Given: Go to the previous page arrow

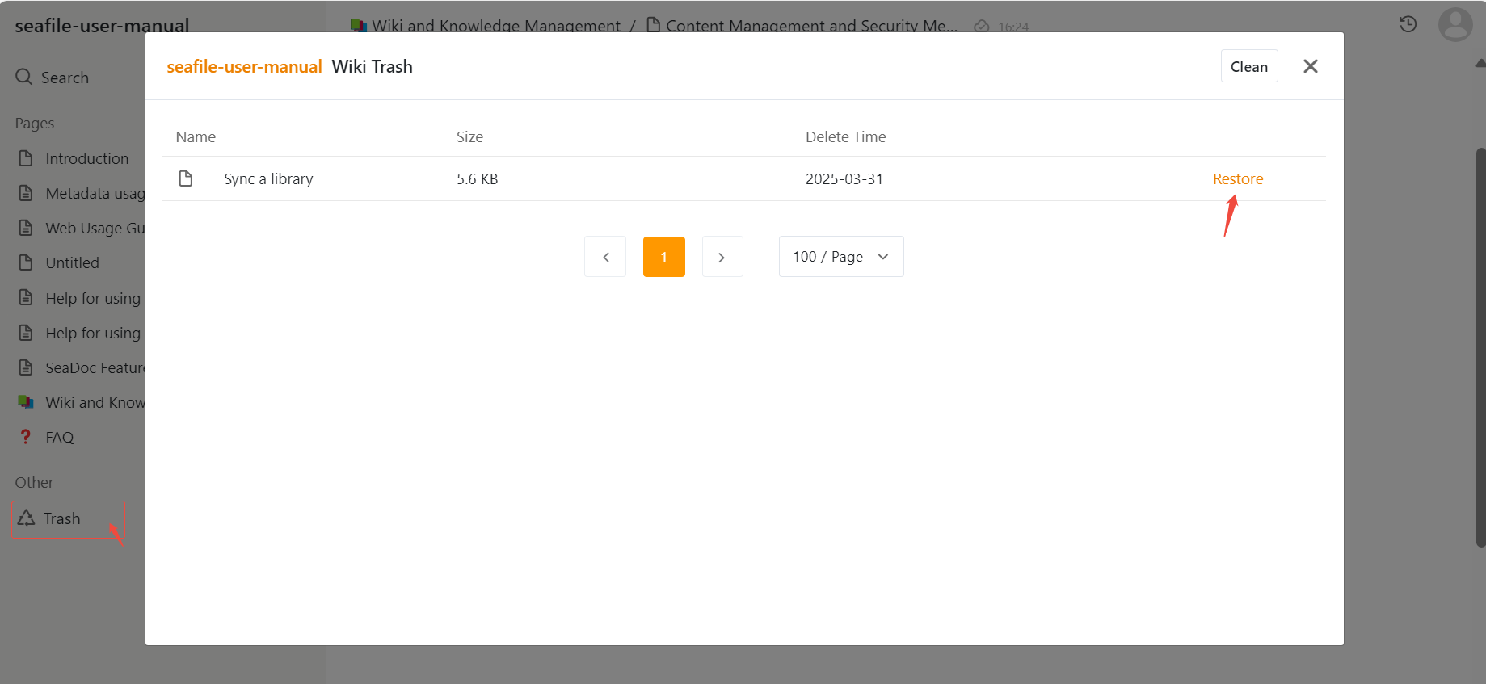Looking at the screenshot, I should [x=605, y=257].
